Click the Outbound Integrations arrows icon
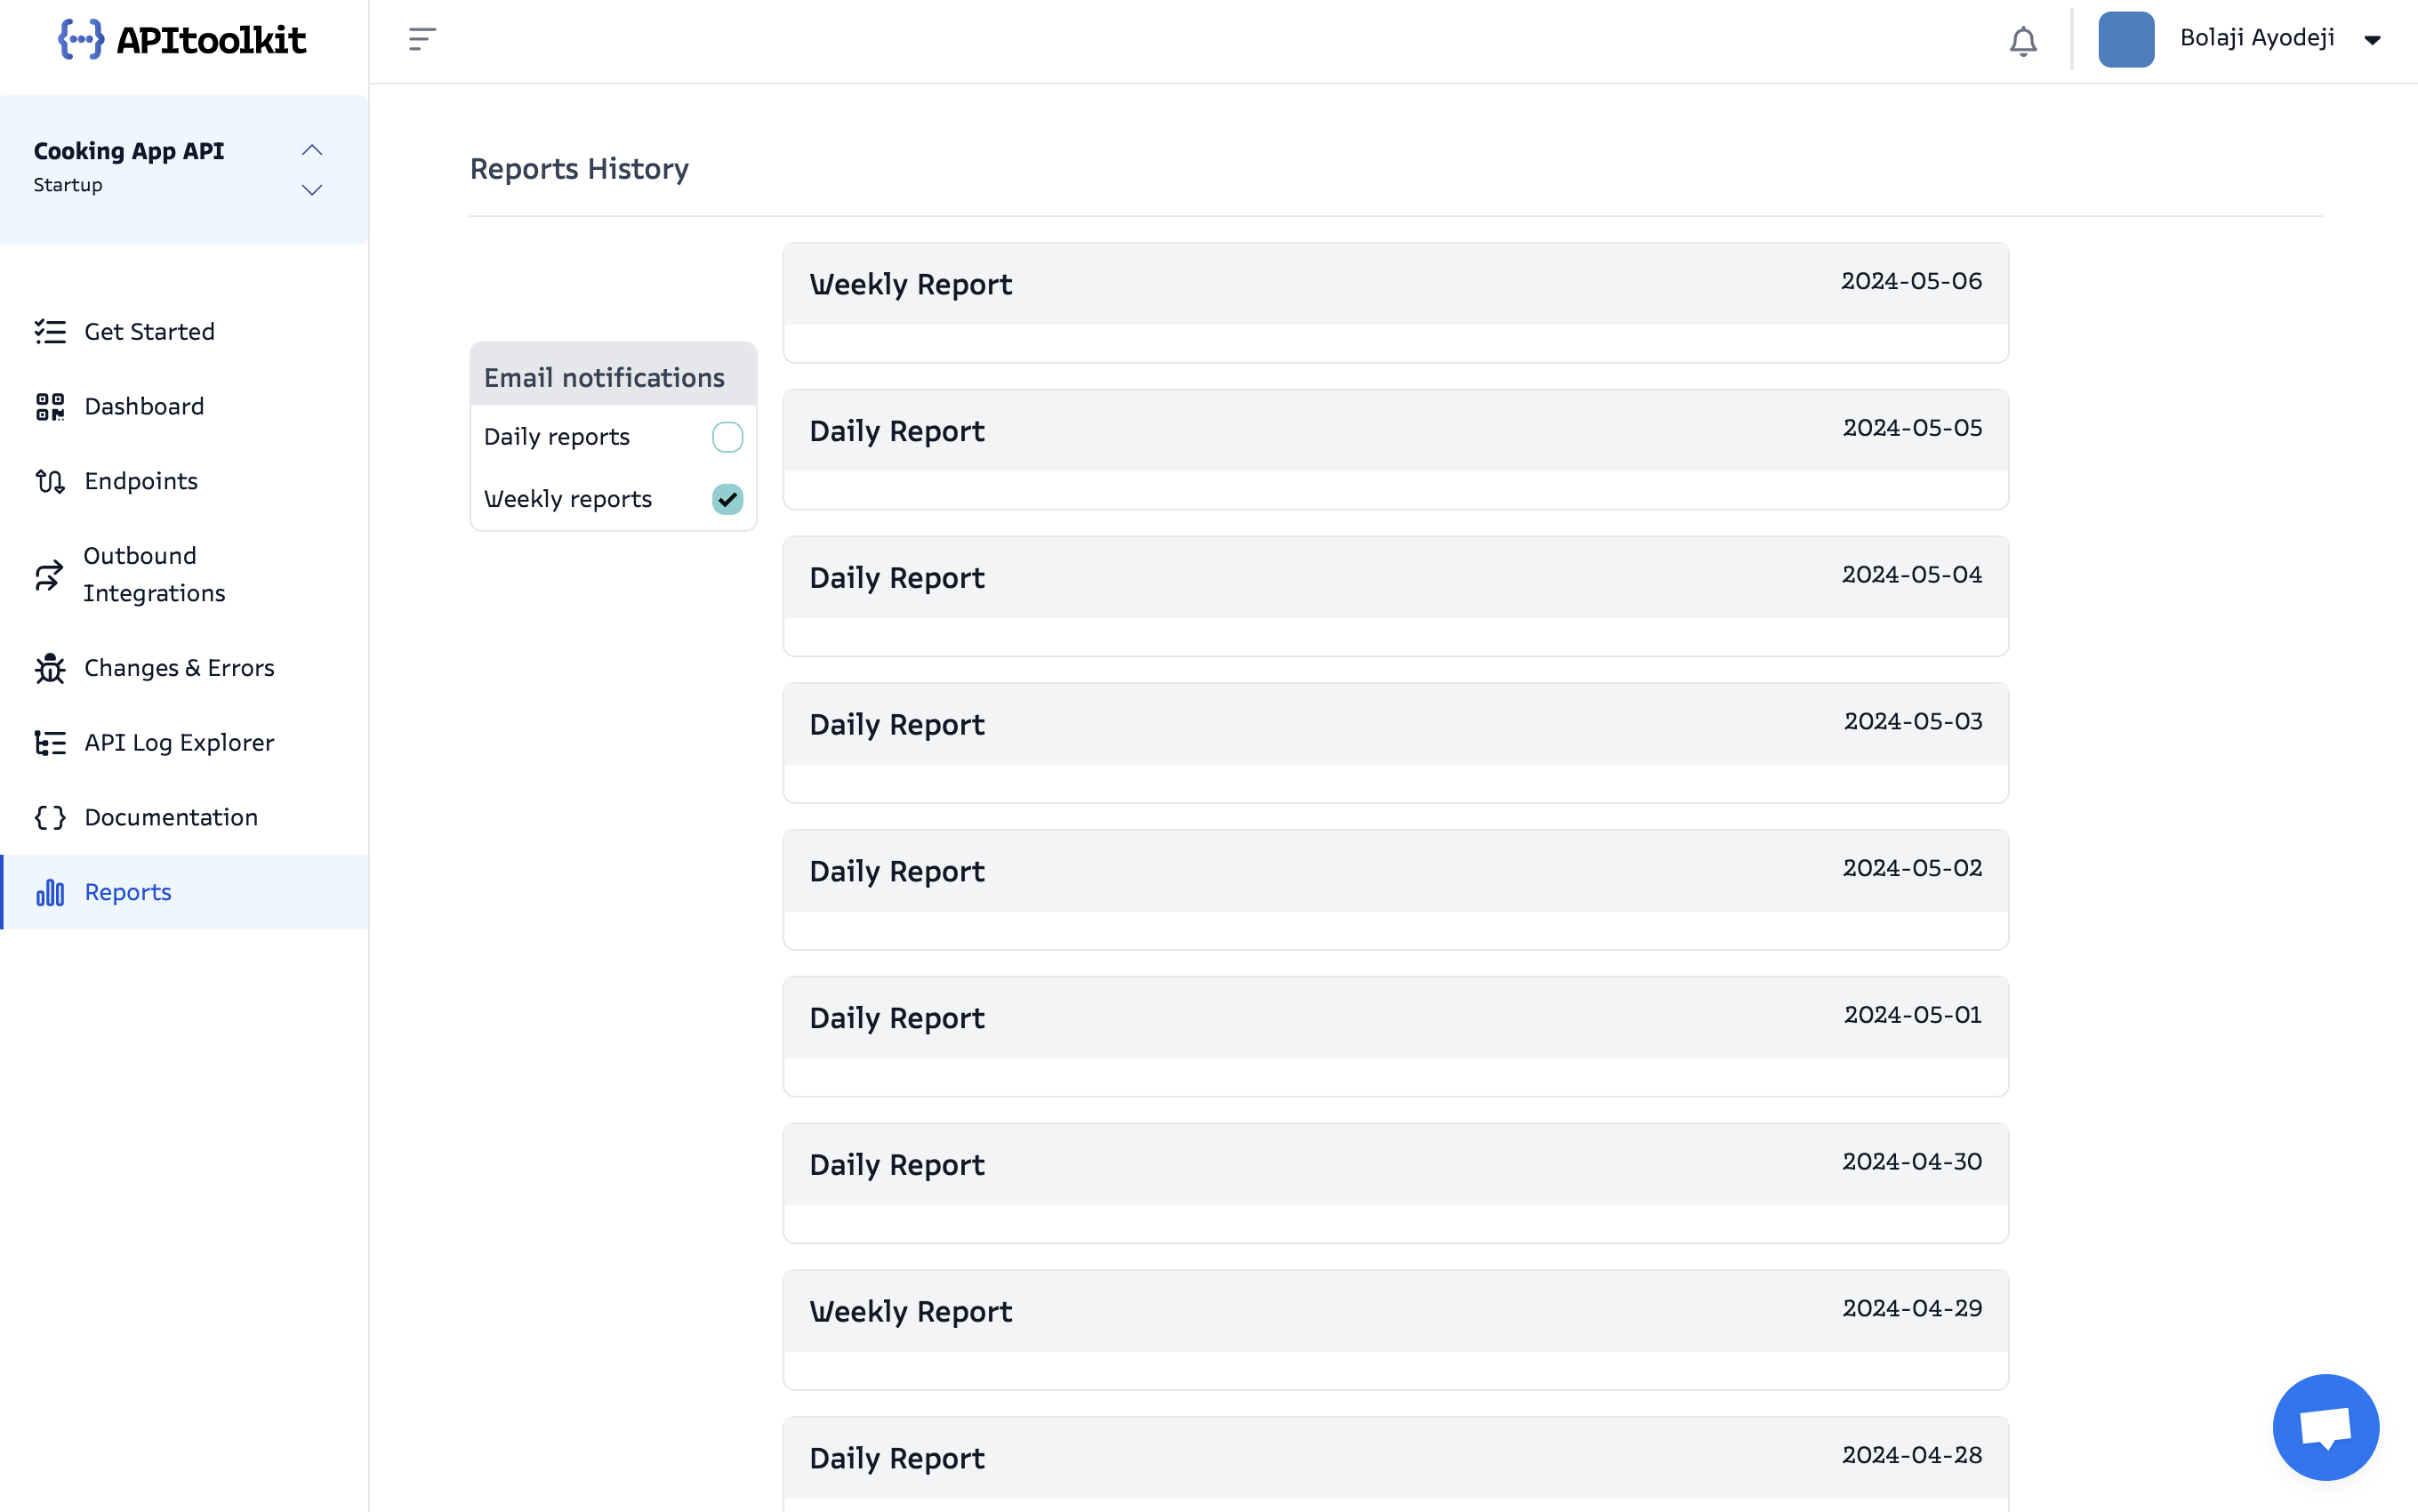 click(x=49, y=575)
